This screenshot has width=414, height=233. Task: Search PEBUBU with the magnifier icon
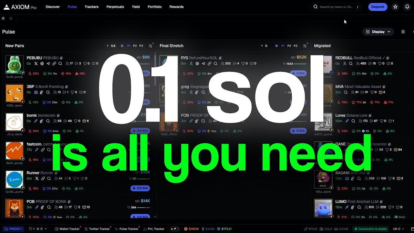click(60, 63)
